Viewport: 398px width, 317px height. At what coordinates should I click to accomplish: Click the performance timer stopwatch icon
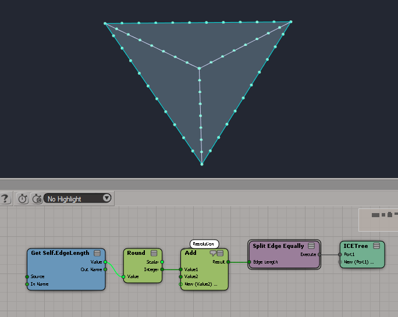(x=23, y=199)
